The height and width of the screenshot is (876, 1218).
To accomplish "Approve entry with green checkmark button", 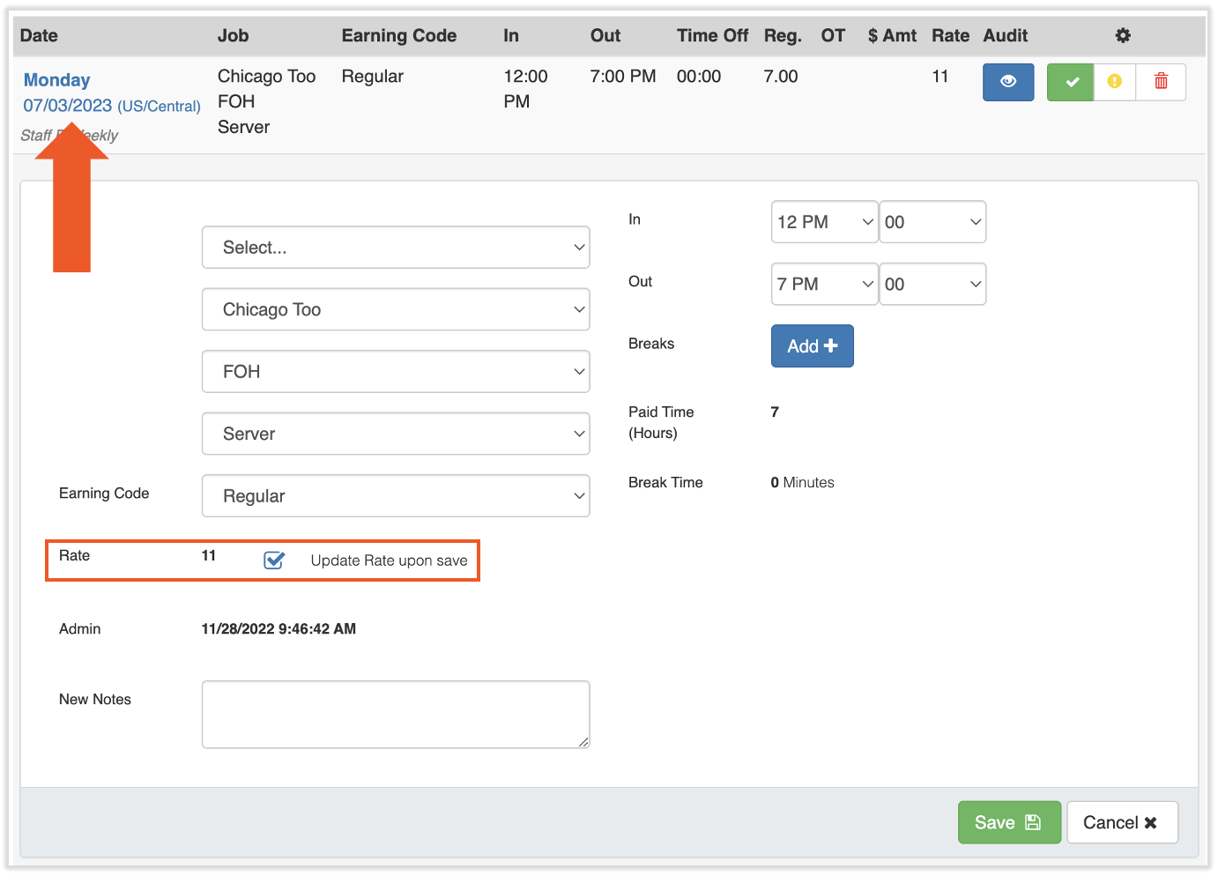I will tap(1070, 82).
